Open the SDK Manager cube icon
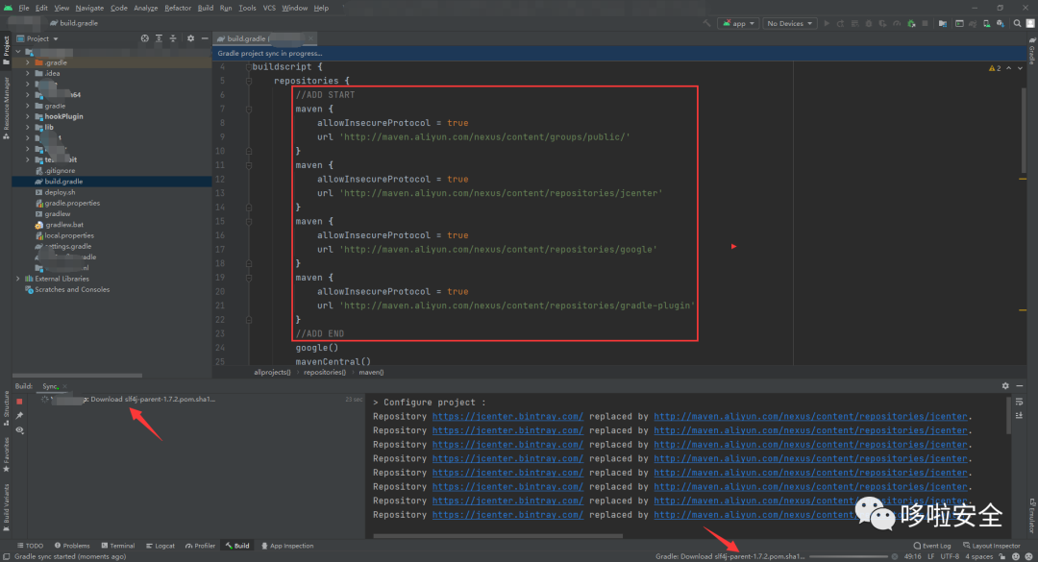The width and height of the screenshot is (1038, 562). [1001, 23]
